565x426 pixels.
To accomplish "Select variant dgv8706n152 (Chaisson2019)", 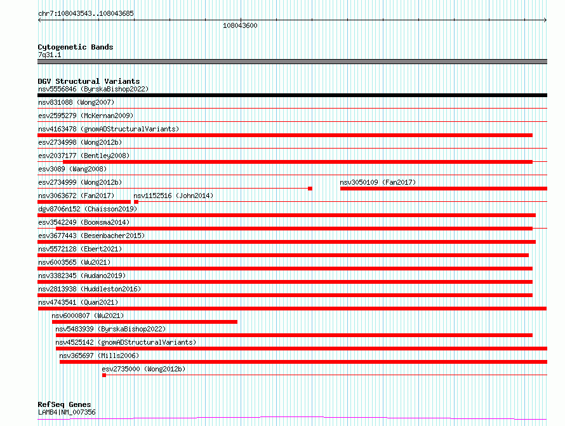I will click(x=88, y=209).
